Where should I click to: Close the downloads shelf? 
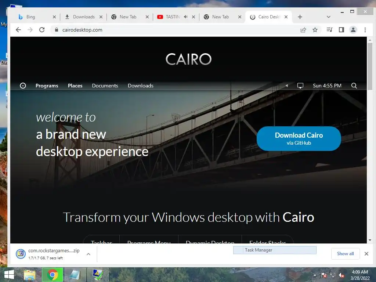point(366,254)
